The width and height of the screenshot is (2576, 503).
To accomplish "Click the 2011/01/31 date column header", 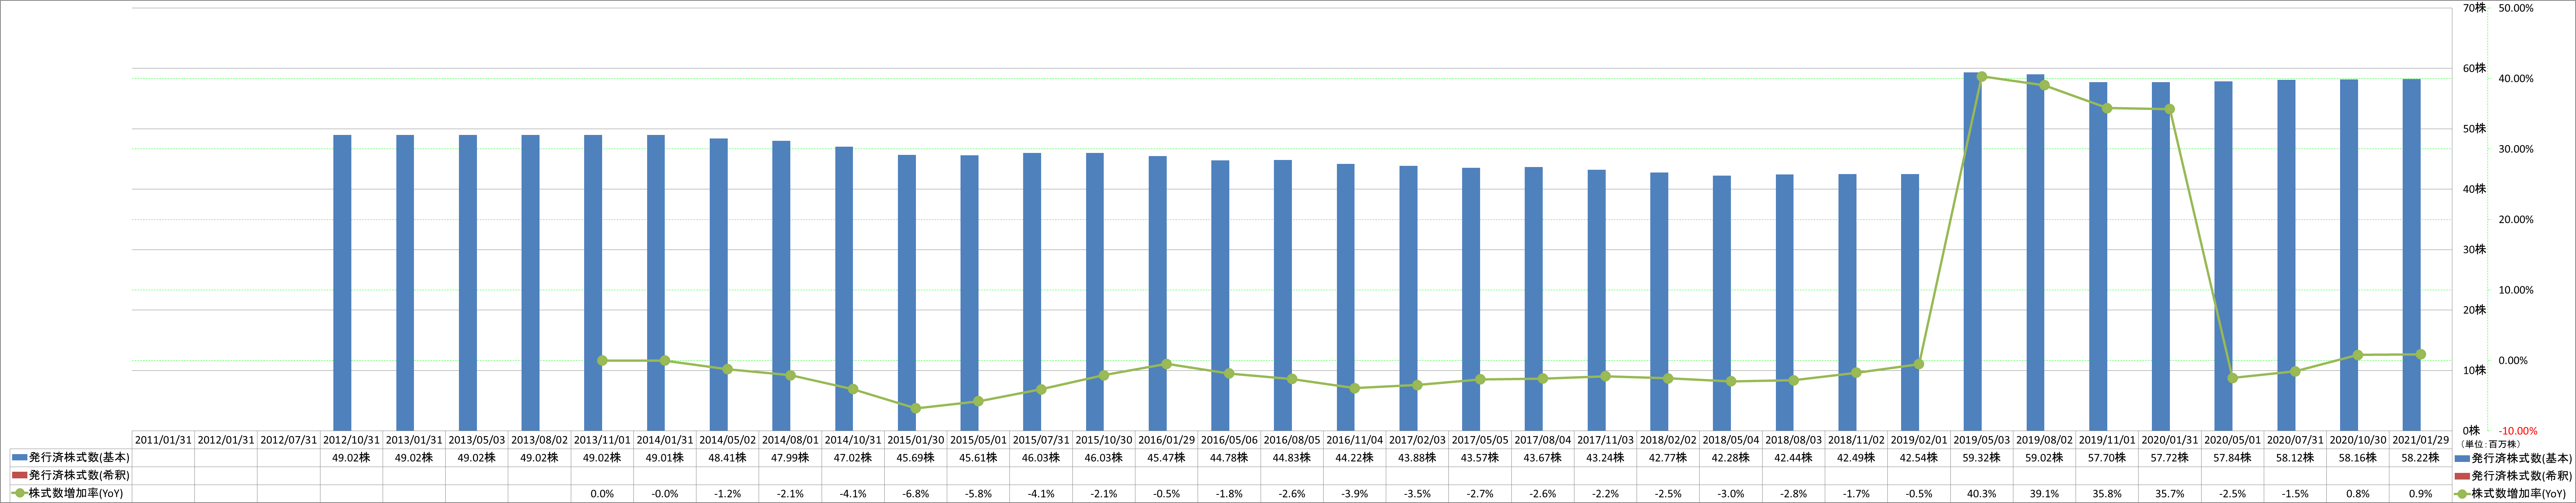I will [x=163, y=440].
